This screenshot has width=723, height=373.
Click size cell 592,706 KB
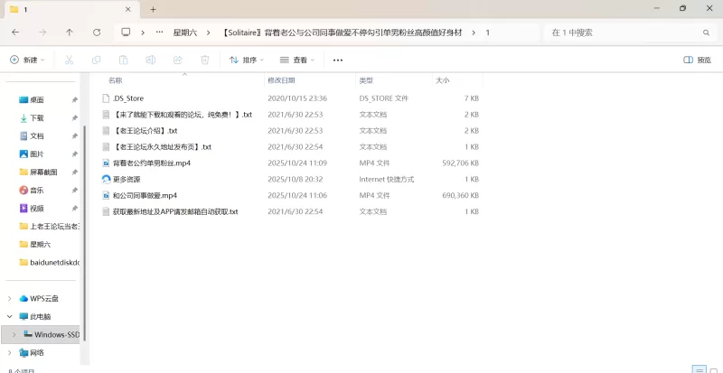point(460,163)
